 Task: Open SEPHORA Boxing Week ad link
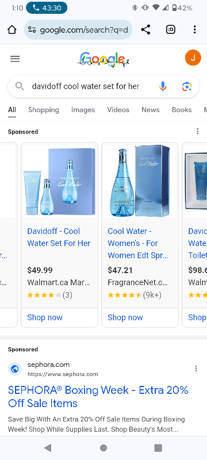click(98, 397)
